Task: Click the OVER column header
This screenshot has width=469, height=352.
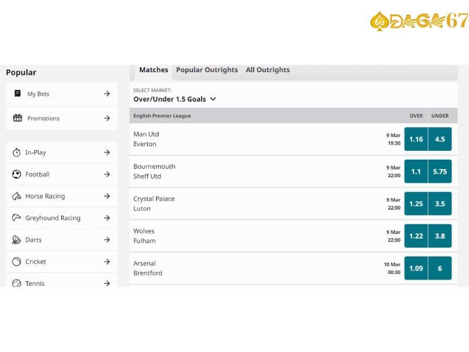Action: [416, 116]
